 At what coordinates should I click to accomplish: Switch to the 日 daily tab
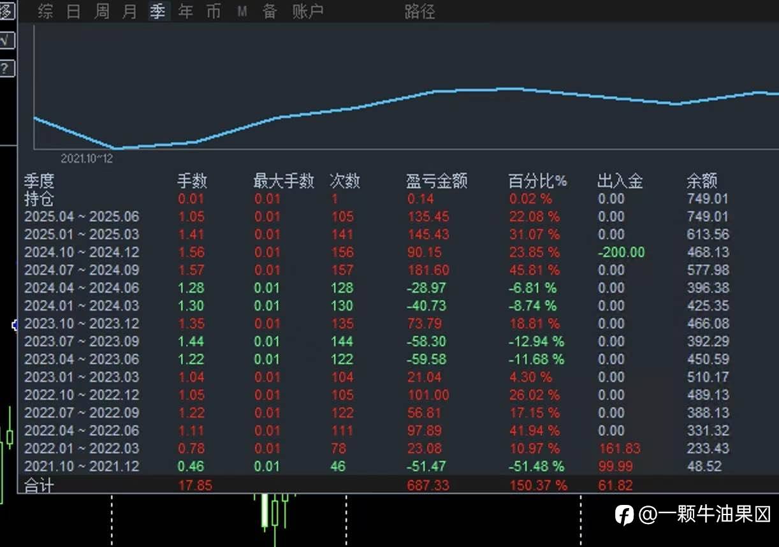[x=73, y=11]
